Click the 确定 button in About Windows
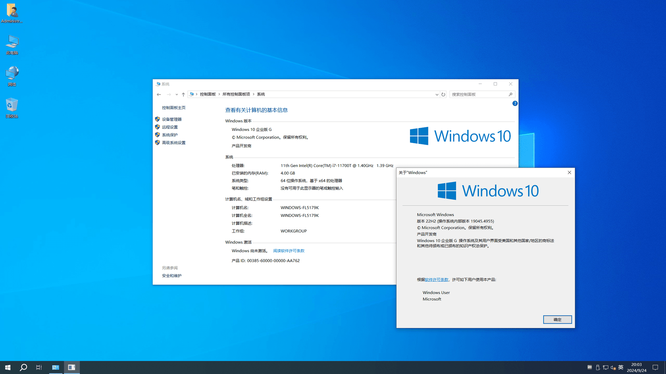This screenshot has width=666, height=374. [557, 320]
